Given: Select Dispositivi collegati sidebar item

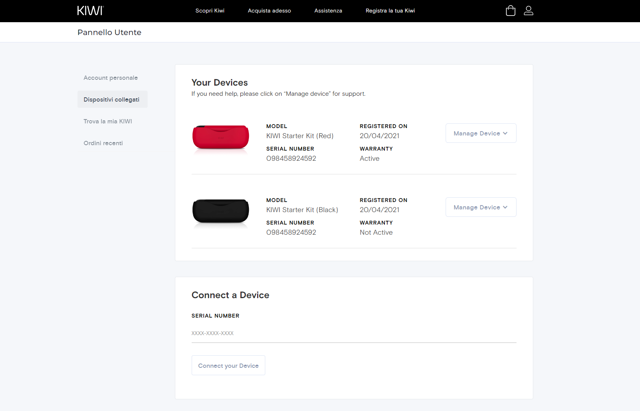Looking at the screenshot, I should click(112, 100).
